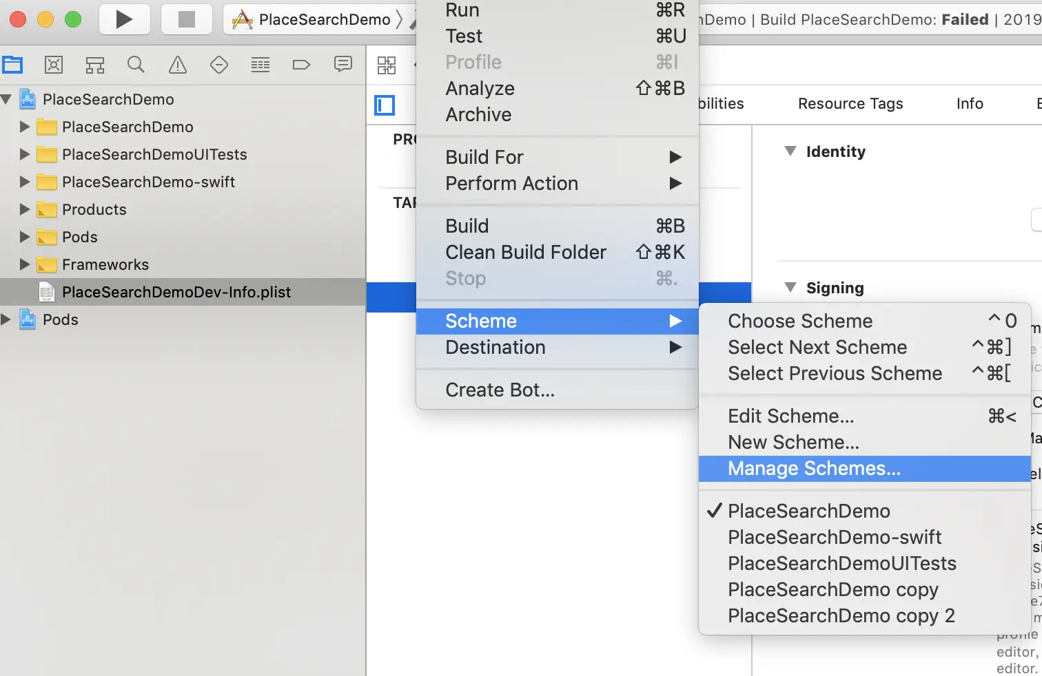Switch to the Resource Tags tab
Image resolution: width=1042 pixels, height=676 pixels.
pyautogui.click(x=850, y=104)
